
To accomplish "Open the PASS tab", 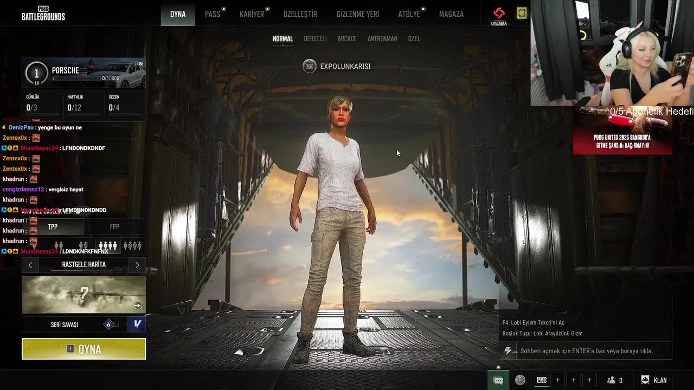I will (x=213, y=14).
